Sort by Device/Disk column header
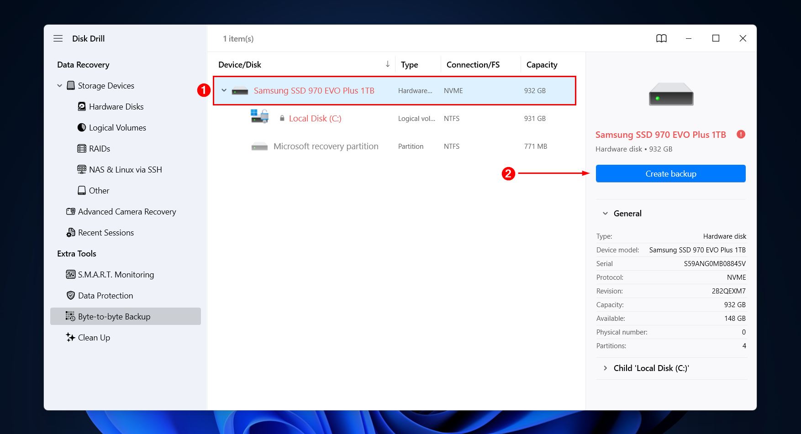The image size is (801, 434). coord(240,65)
